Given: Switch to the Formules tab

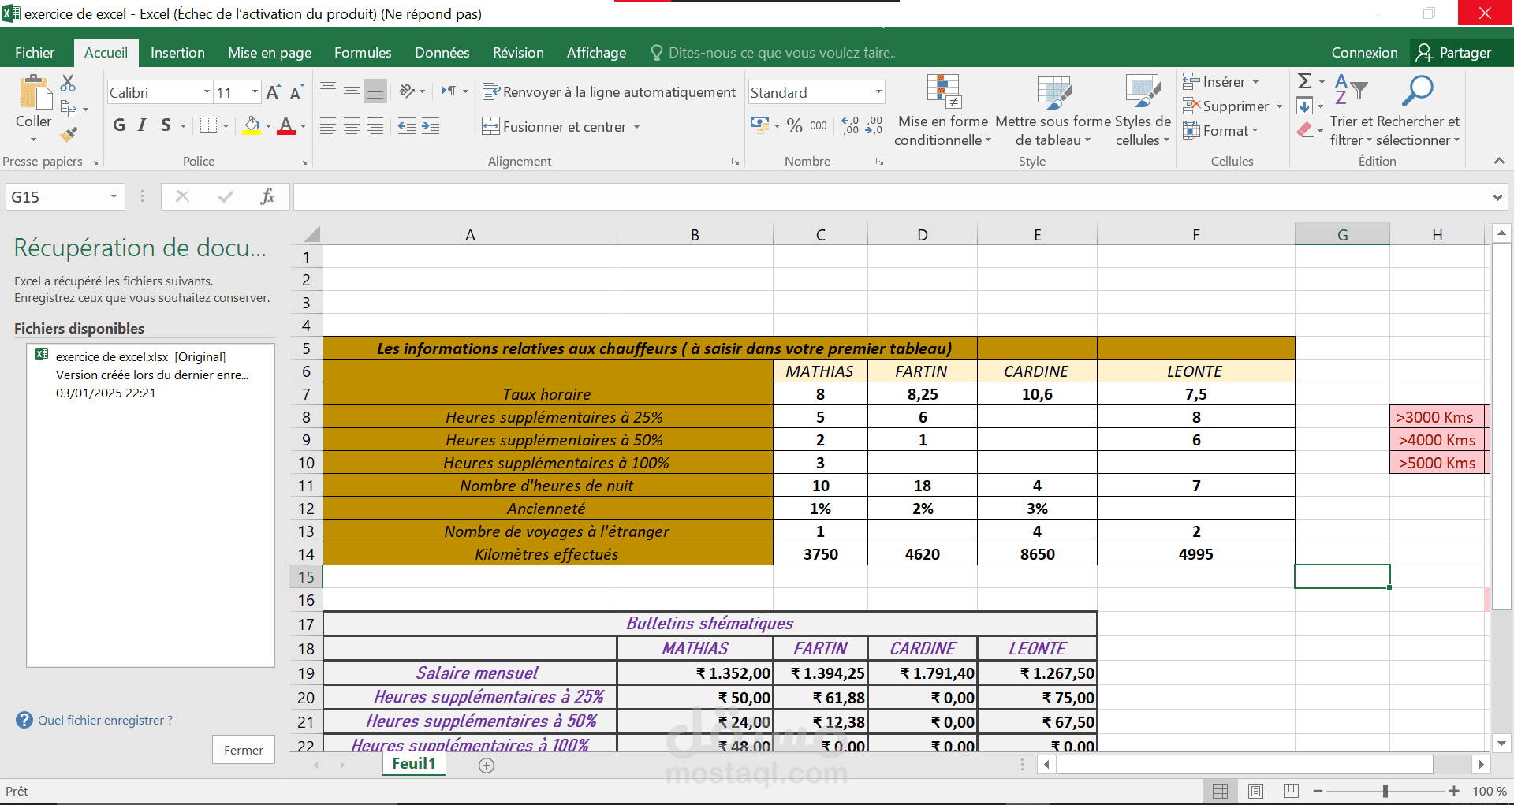Looking at the screenshot, I should 363,53.
